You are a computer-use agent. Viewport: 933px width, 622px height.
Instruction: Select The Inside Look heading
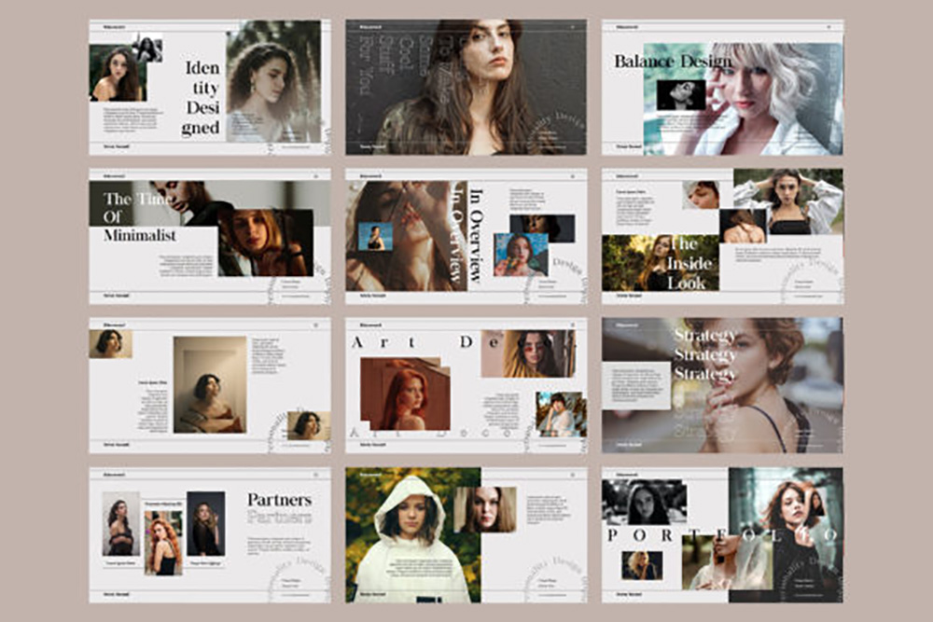pos(687,263)
